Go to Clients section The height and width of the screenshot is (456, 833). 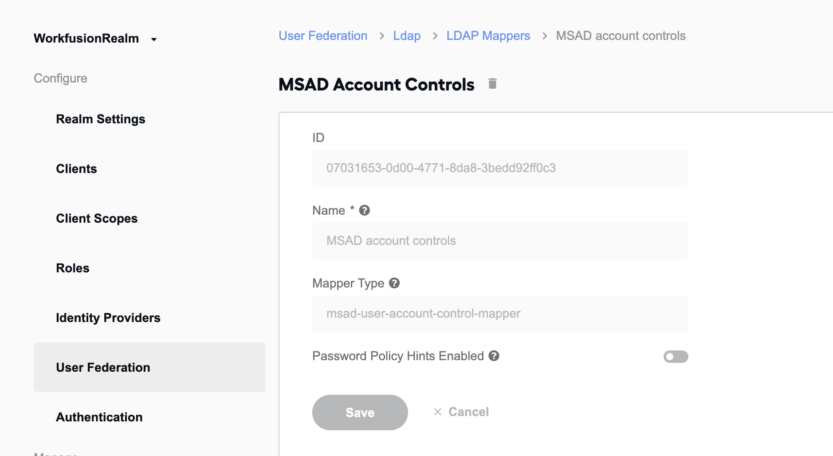[76, 169]
